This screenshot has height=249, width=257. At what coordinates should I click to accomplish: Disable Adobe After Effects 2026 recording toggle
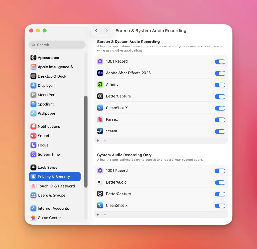[x=220, y=73]
